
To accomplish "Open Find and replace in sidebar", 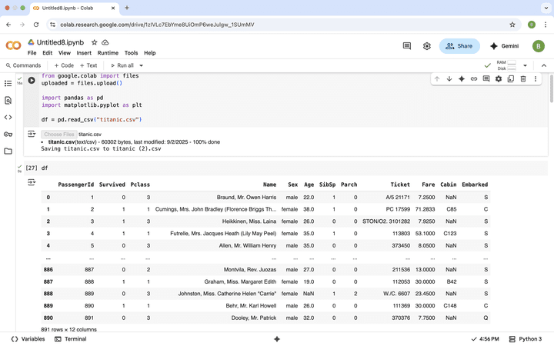I will (x=8, y=100).
